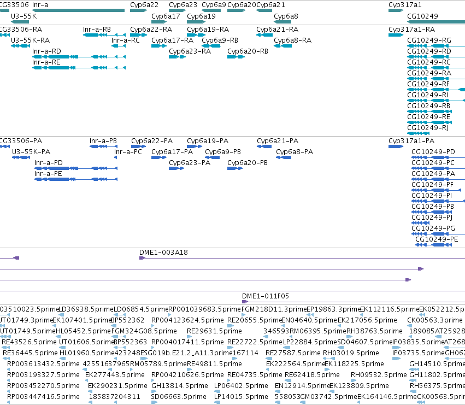
Task: Select protein Inr-a-PD
Action: click(x=76, y=168)
